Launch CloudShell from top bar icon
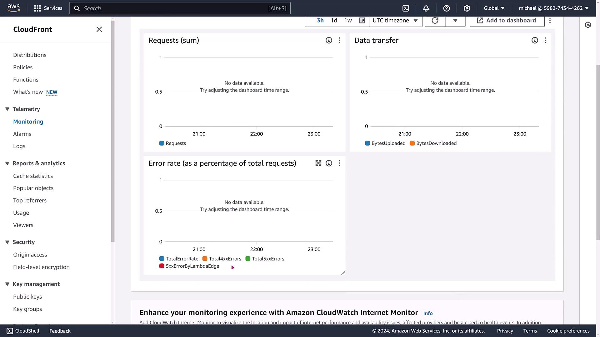Screen dimensions: 600x337 point(406,8)
